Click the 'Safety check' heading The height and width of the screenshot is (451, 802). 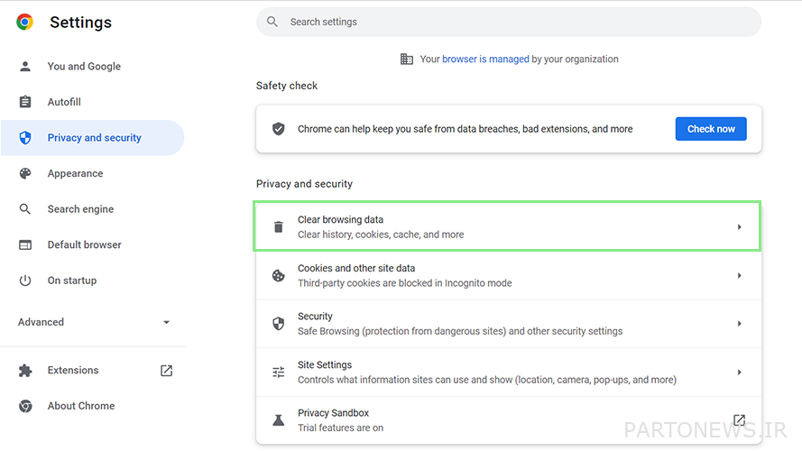pos(287,86)
